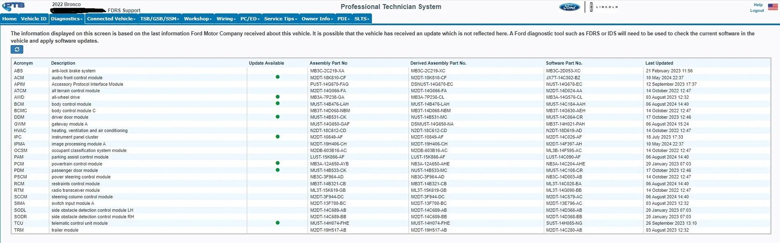Click the green update dot for TCU
This screenshot has width=780, height=243.
tap(278, 223)
